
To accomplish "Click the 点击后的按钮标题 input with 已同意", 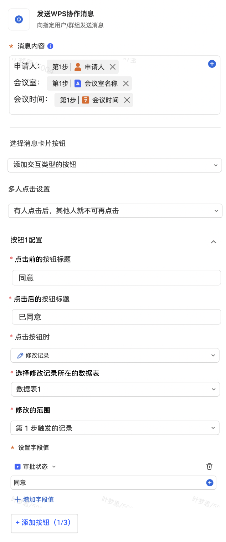I will [x=116, y=317].
